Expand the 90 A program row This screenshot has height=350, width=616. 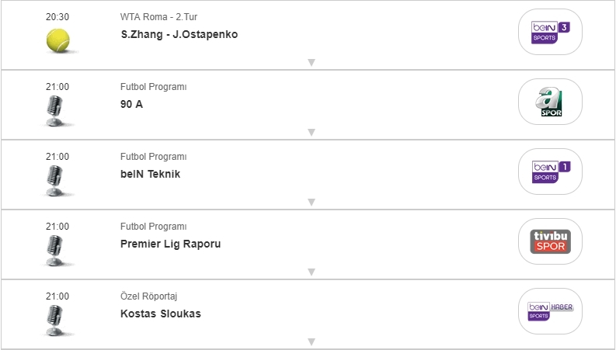tap(311, 132)
